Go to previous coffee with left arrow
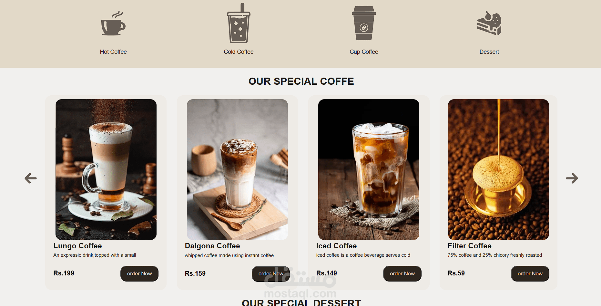 pyautogui.click(x=31, y=178)
